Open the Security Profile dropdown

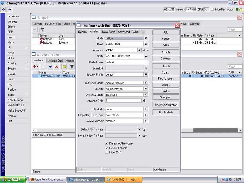146,74
